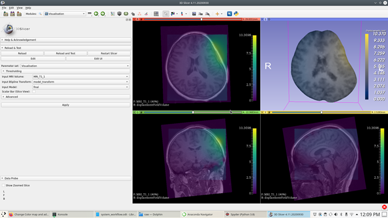388x218 pixels.
Task: Click the Save Data toolbar icon
Action: coord(19,14)
